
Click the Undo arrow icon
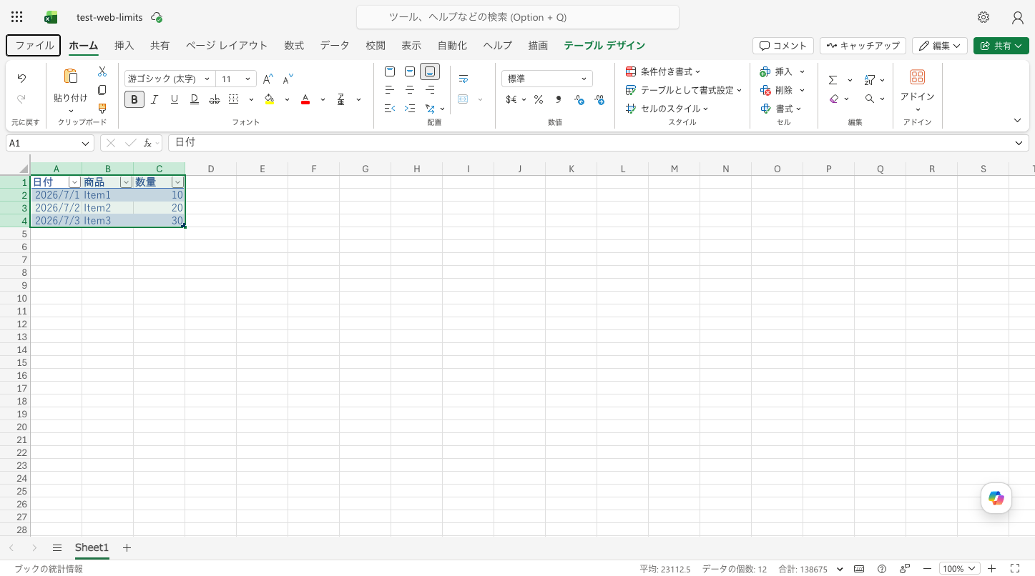click(21, 79)
